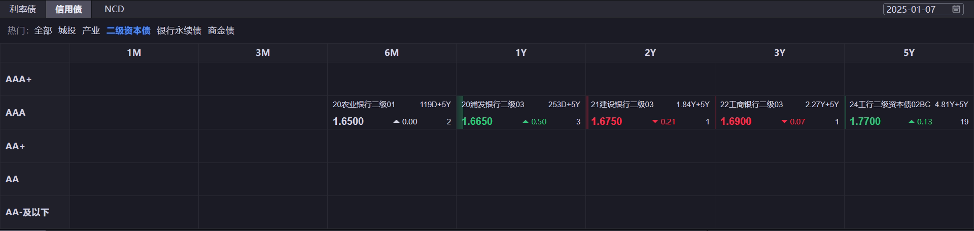Screen dimensions: 974x231
Task: Select the 产业 filter
Action: (91, 30)
